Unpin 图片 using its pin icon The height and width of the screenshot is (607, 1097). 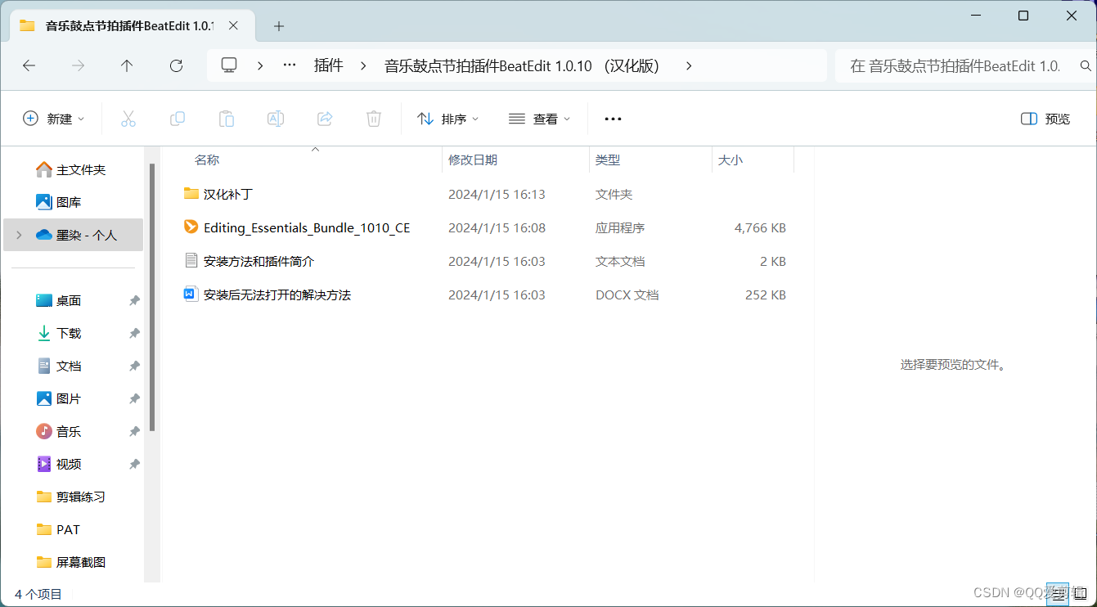click(x=134, y=398)
